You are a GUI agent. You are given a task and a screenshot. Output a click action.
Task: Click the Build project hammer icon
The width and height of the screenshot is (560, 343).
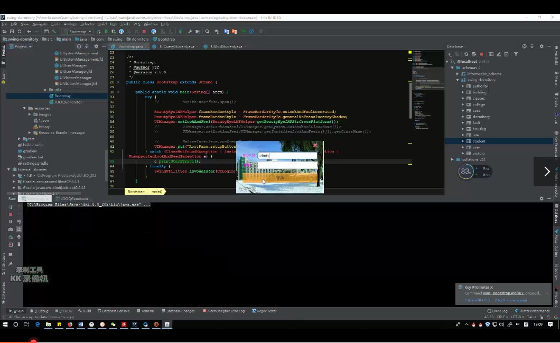pos(54,31)
